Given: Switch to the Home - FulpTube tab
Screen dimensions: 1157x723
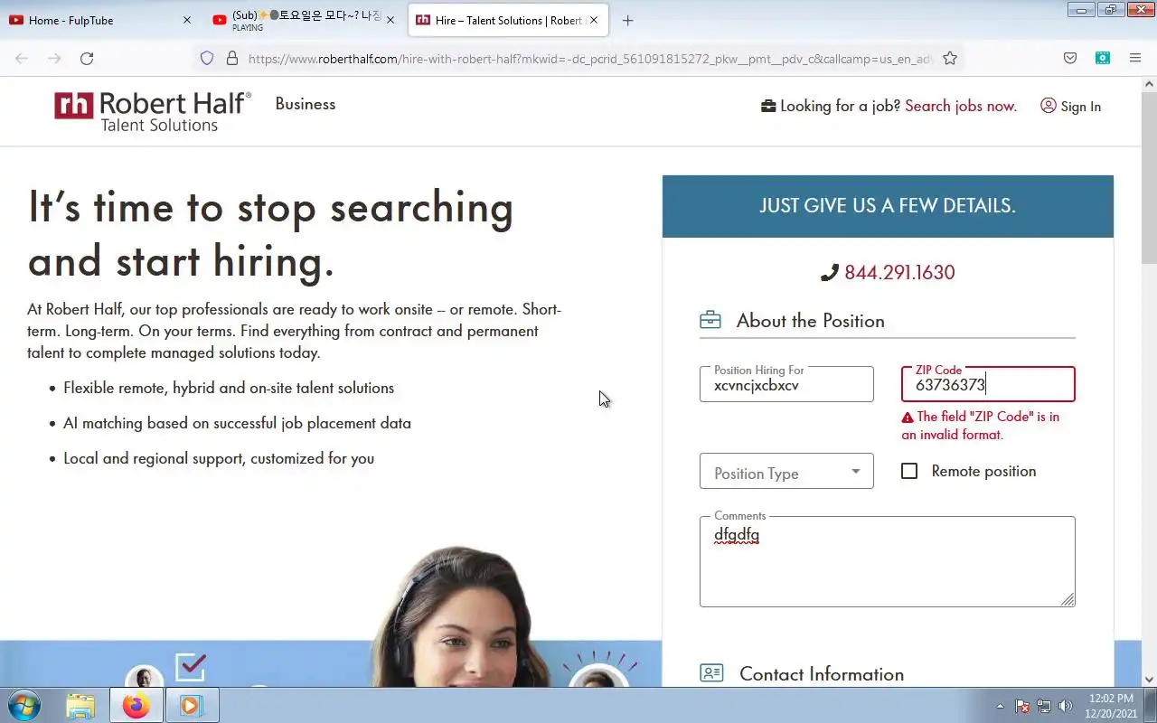Looking at the screenshot, I should (99, 20).
